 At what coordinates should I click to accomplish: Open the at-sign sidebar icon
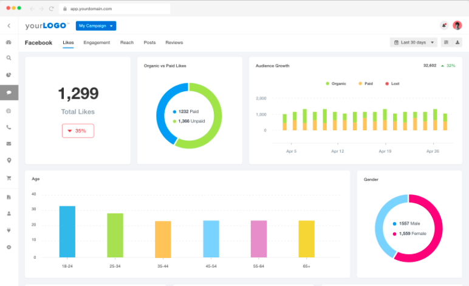click(9, 111)
